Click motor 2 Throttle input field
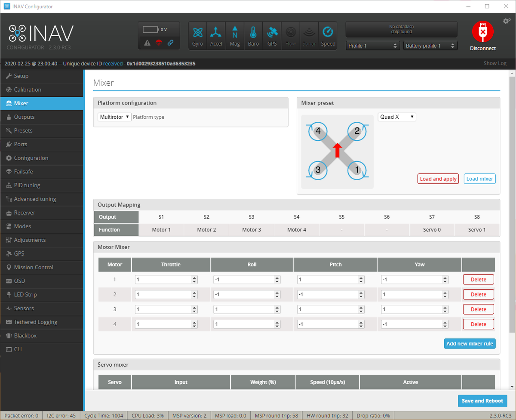The width and height of the screenshot is (516, 420). [x=166, y=294]
